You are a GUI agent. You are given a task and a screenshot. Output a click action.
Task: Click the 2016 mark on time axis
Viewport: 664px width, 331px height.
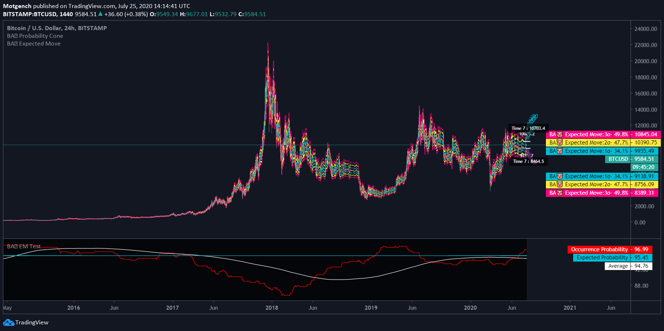tap(74, 308)
